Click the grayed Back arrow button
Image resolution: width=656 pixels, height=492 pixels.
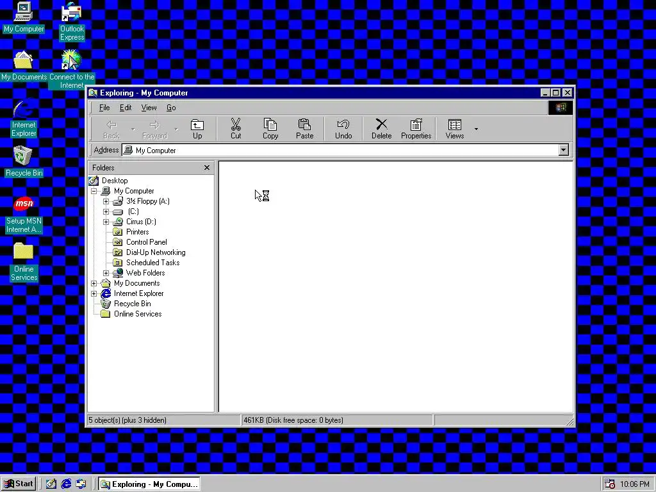[x=111, y=129]
